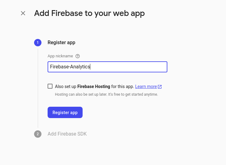Click the stepper line between steps
This screenshot has height=165, width=226.
(x=38, y=88)
